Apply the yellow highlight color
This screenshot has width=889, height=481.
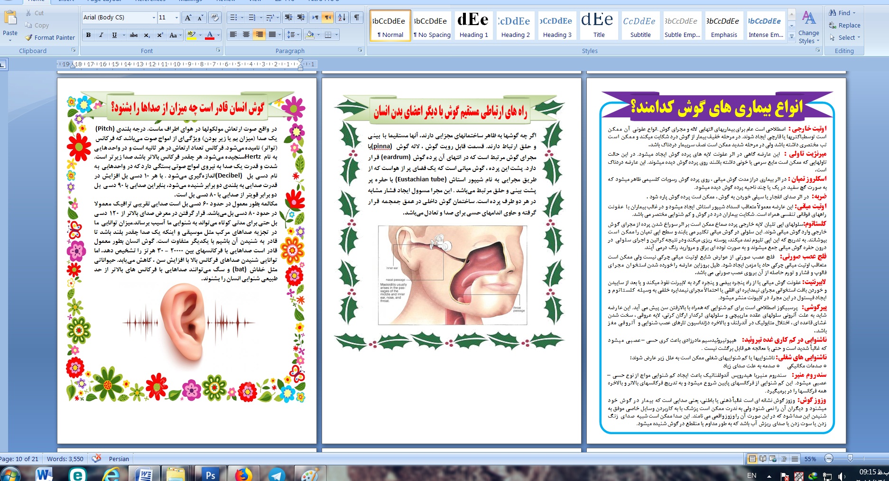click(x=191, y=35)
